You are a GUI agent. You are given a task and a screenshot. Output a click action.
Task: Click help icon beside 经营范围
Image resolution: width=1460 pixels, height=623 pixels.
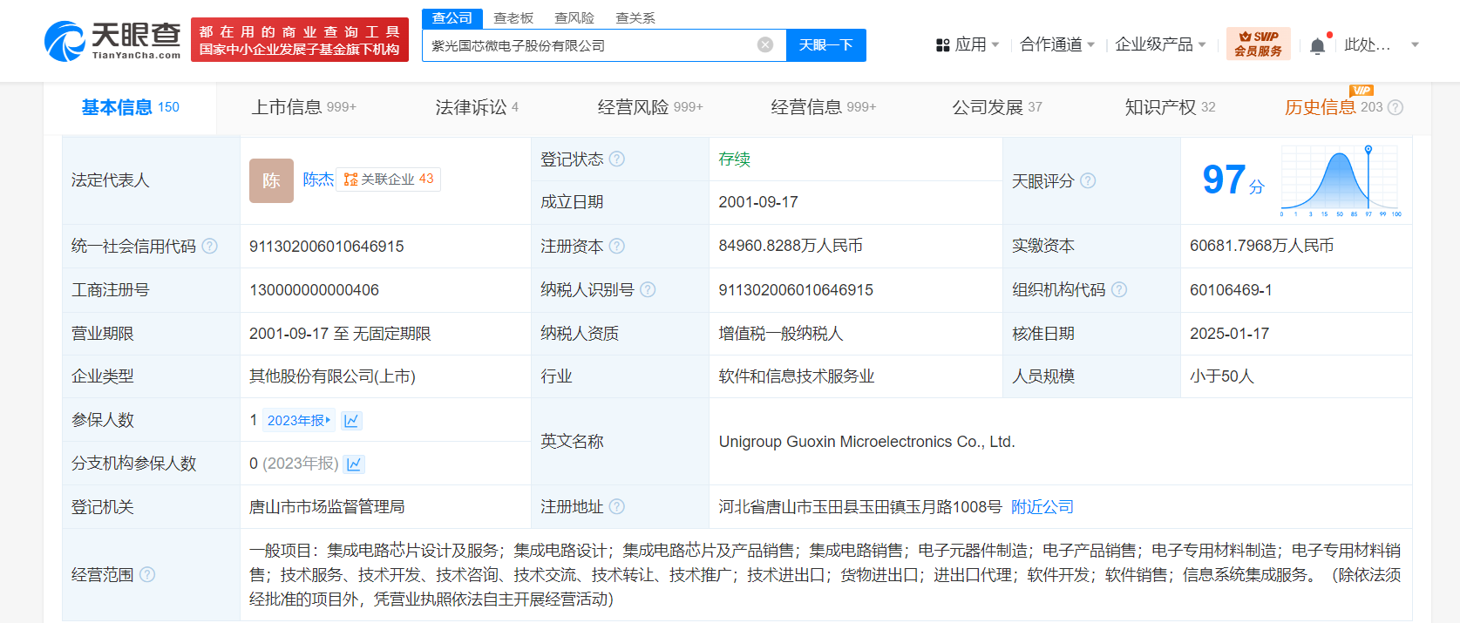(x=147, y=574)
